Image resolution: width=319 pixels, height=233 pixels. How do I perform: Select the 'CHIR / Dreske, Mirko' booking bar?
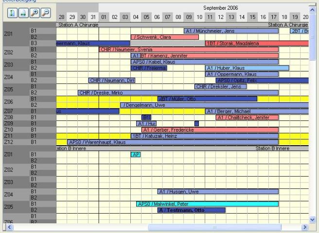coord(178,93)
